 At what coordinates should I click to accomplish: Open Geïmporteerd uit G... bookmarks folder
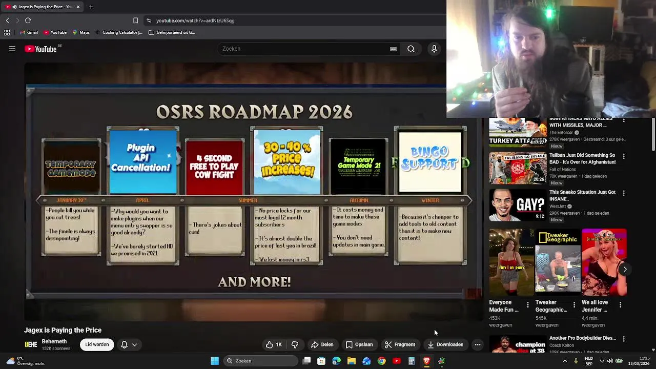pyautogui.click(x=171, y=32)
